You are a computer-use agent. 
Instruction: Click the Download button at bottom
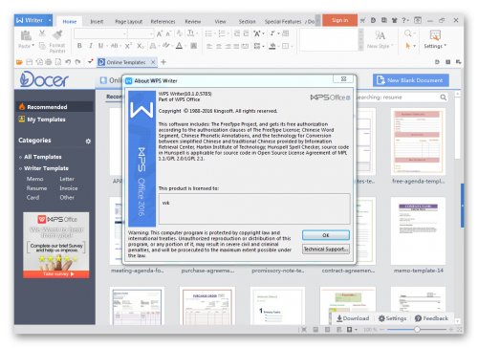coord(353,318)
